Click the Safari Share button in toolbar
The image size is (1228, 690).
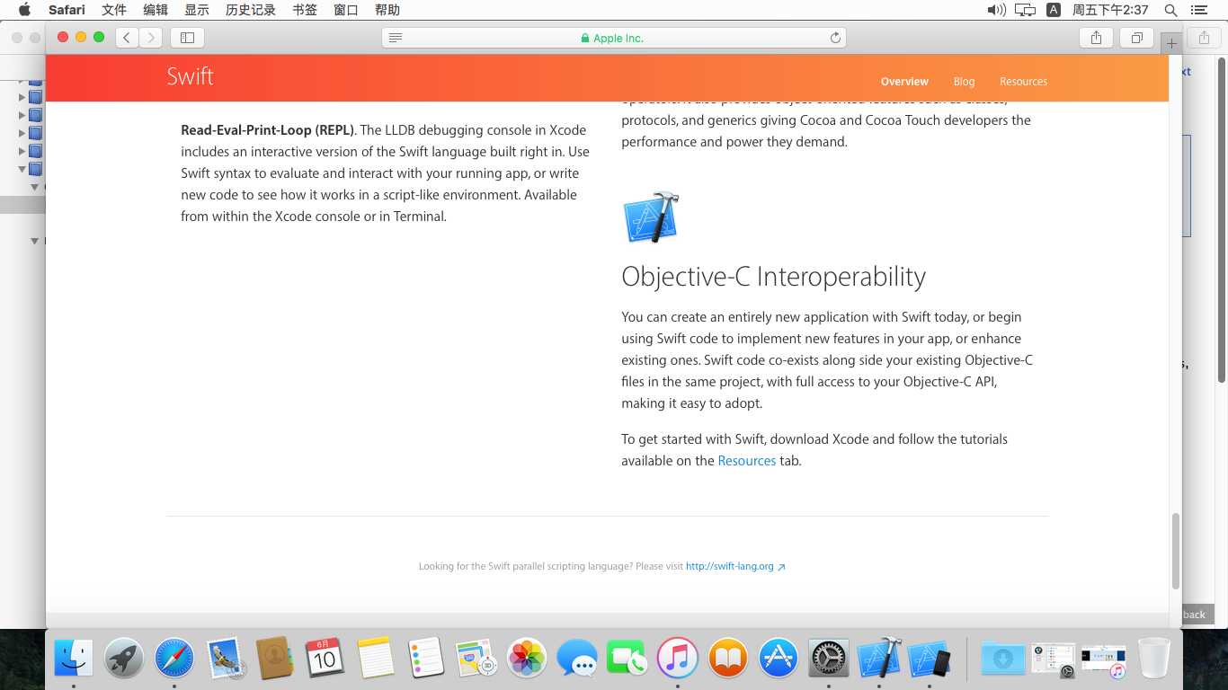coord(1096,38)
